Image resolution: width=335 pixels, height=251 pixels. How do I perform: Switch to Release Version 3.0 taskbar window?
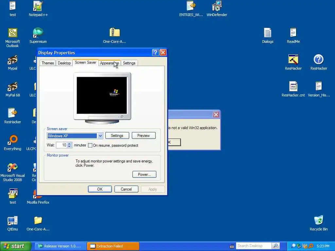[60, 246]
